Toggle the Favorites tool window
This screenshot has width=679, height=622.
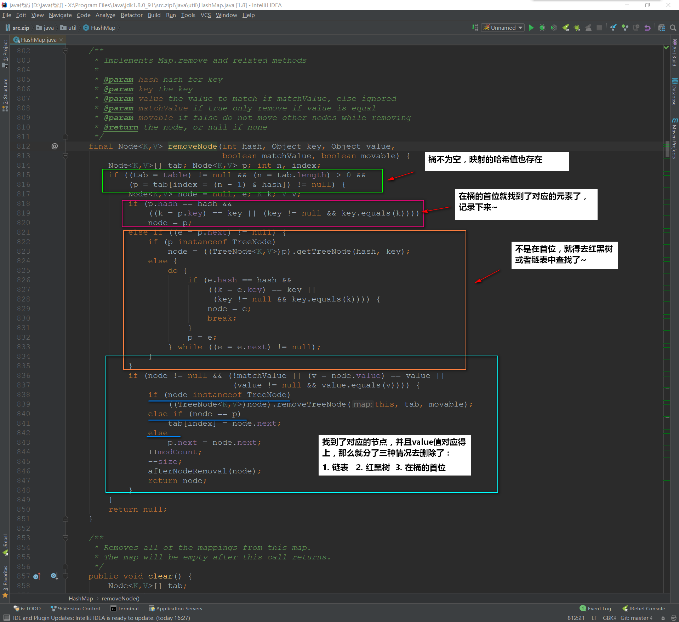pyautogui.click(x=5, y=582)
